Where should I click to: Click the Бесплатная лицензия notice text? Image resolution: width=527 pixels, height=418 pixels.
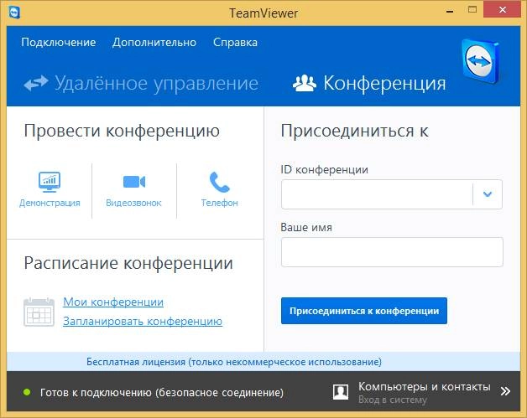[x=234, y=362]
